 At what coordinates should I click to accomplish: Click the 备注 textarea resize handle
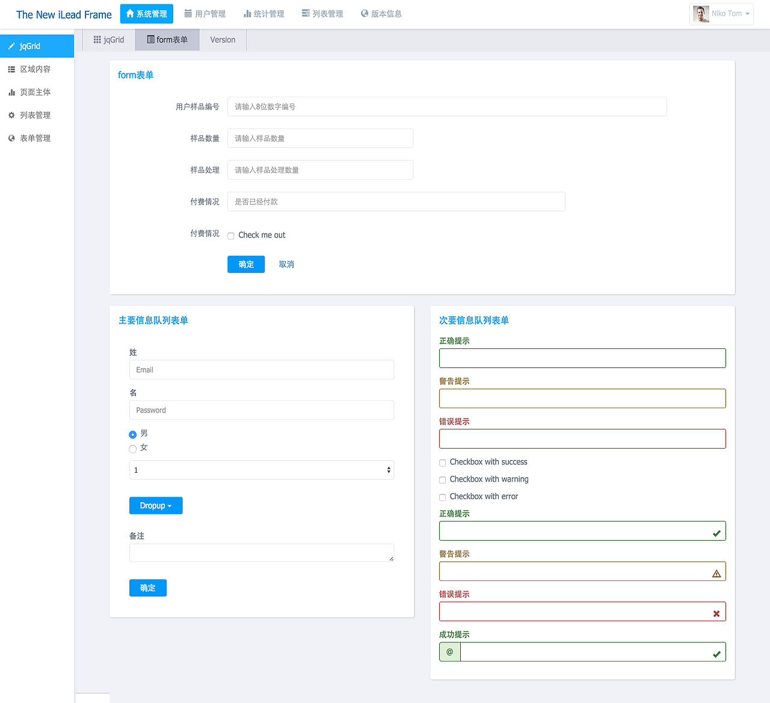pyautogui.click(x=391, y=559)
